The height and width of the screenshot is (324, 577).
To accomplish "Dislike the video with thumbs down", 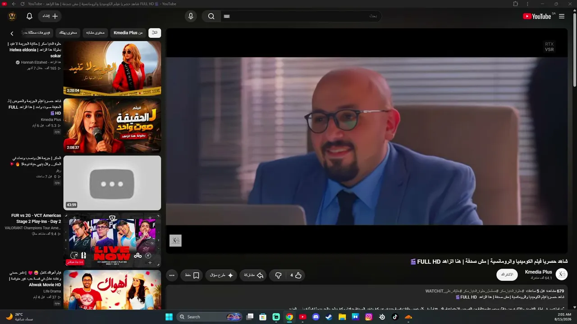I will click(278, 275).
